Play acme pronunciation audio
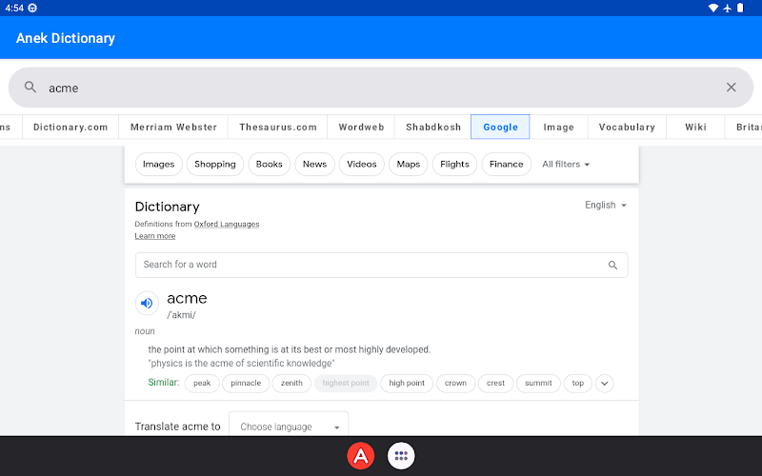The height and width of the screenshot is (476, 762). coord(147,303)
